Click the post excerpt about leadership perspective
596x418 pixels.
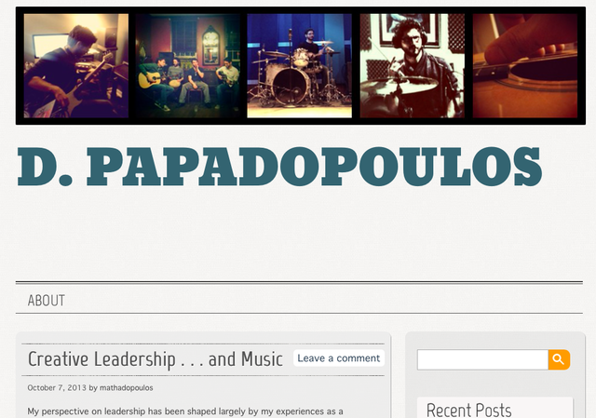click(x=185, y=411)
